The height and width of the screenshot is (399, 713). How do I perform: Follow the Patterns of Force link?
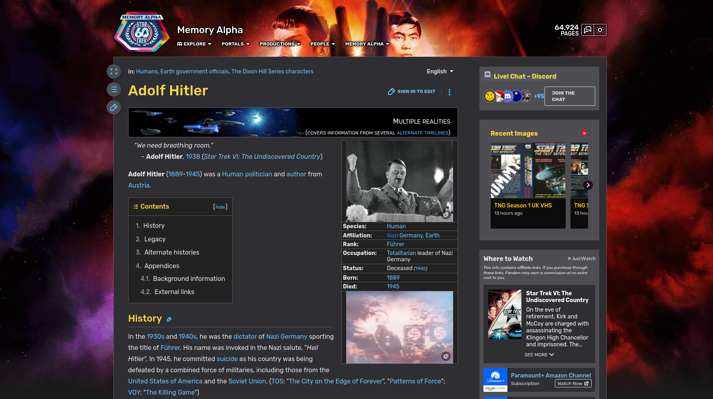[416, 381]
